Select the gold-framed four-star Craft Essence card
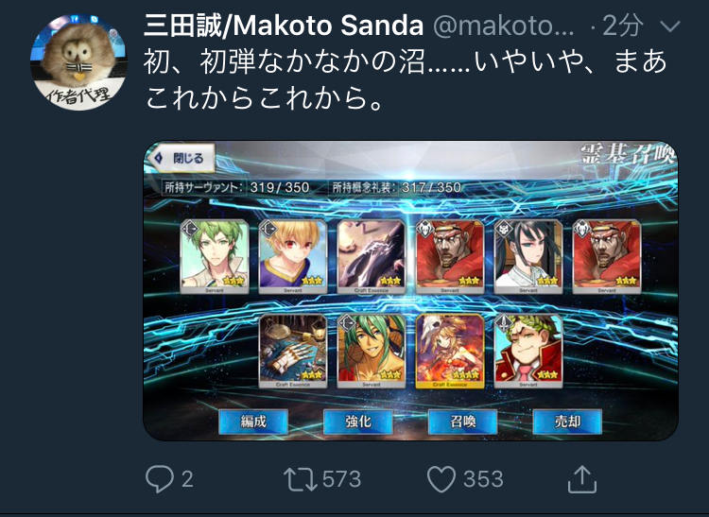 [x=450, y=352]
